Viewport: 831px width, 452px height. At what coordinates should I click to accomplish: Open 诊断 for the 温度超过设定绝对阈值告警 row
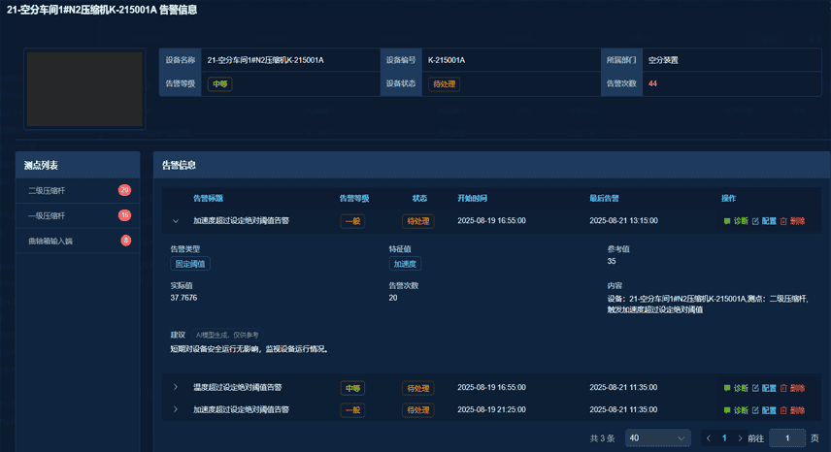(736, 388)
